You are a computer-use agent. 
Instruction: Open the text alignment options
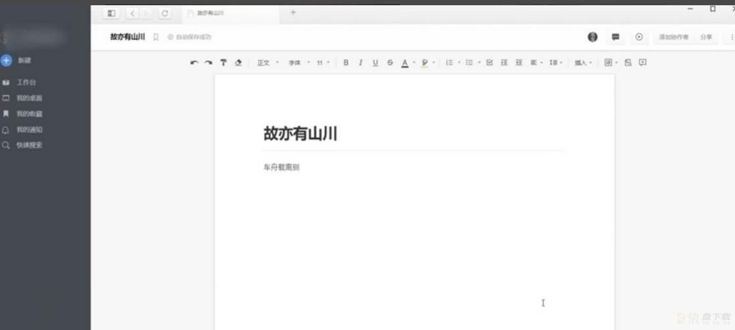coord(536,62)
